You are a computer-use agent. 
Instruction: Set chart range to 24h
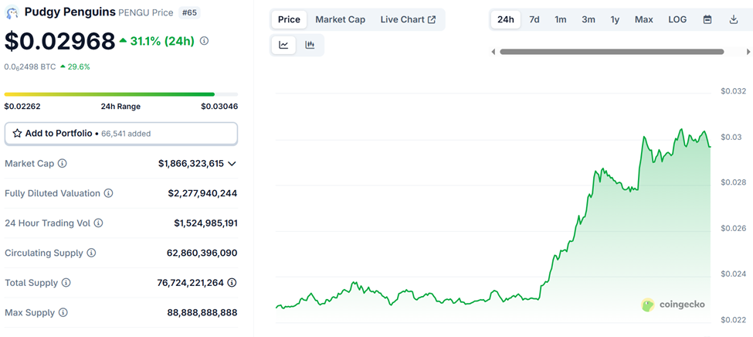(506, 20)
